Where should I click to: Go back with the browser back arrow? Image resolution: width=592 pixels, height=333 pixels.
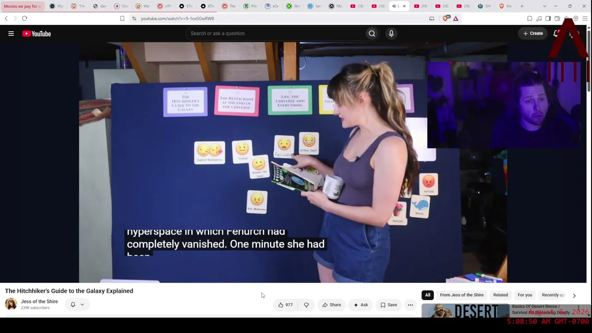tap(6, 18)
